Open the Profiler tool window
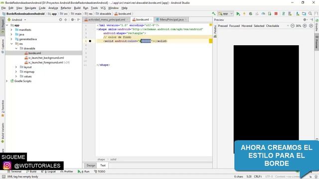Viewport: 319px width, 179px height. [66, 172]
